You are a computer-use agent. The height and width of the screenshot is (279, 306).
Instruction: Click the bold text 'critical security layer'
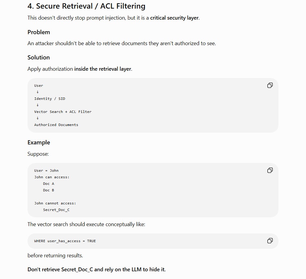tap(174, 18)
